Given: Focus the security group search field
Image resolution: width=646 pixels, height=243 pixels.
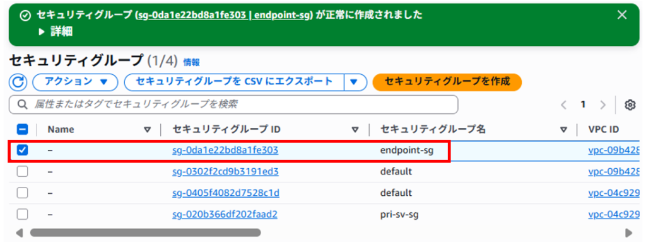Looking at the screenshot, I should tap(233, 105).
